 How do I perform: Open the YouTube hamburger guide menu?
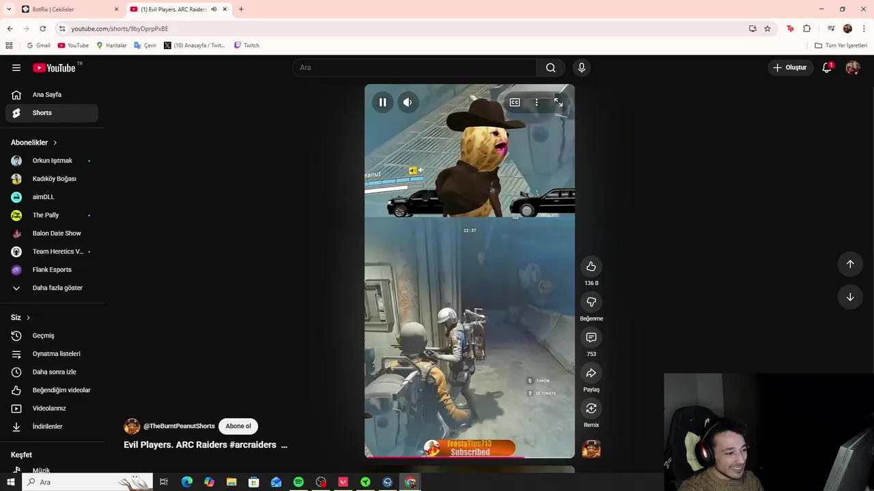pos(16,68)
